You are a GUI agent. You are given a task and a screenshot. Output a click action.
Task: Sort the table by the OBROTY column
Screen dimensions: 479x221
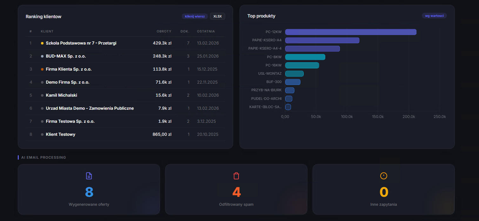click(x=164, y=31)
